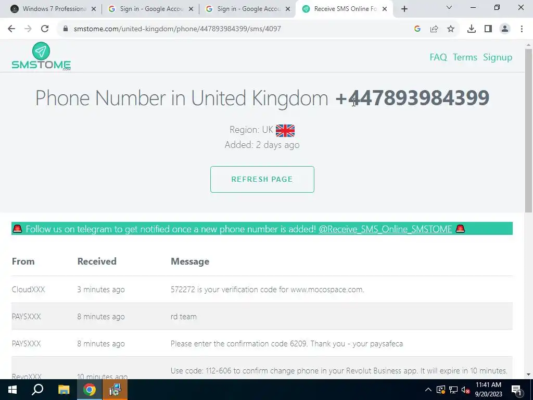Click the CloudXXX sender cell
The width and height of the screenshot is (533, 400).
28,290
